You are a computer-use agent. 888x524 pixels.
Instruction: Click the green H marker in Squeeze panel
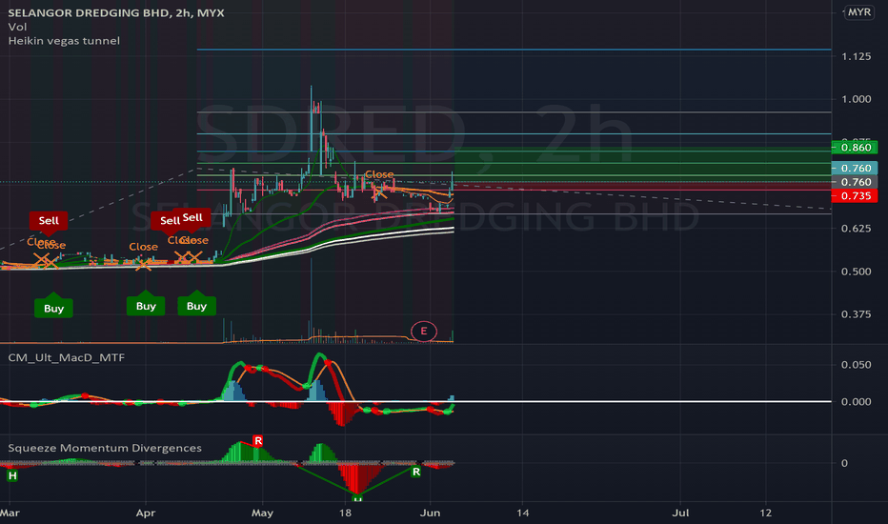(x=11, y=475)
